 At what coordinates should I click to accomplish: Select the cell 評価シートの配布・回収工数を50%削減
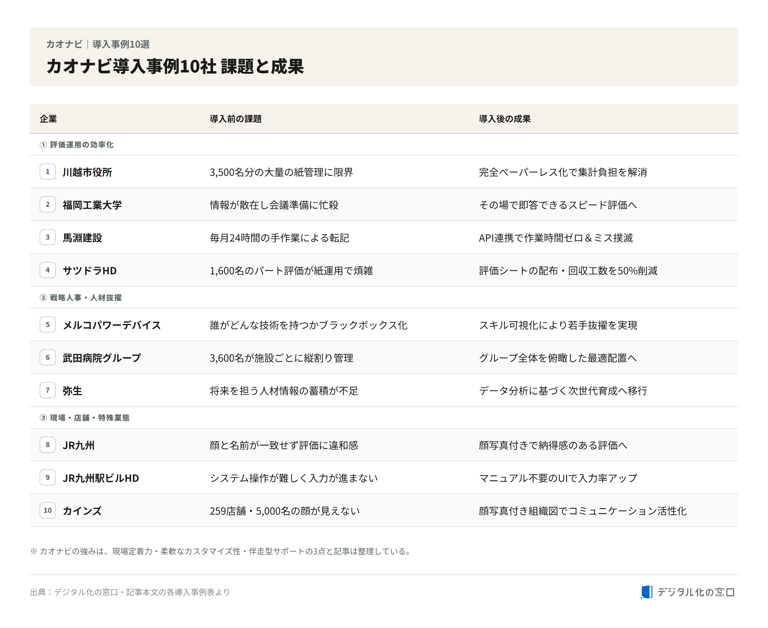(x=568, y=271)
